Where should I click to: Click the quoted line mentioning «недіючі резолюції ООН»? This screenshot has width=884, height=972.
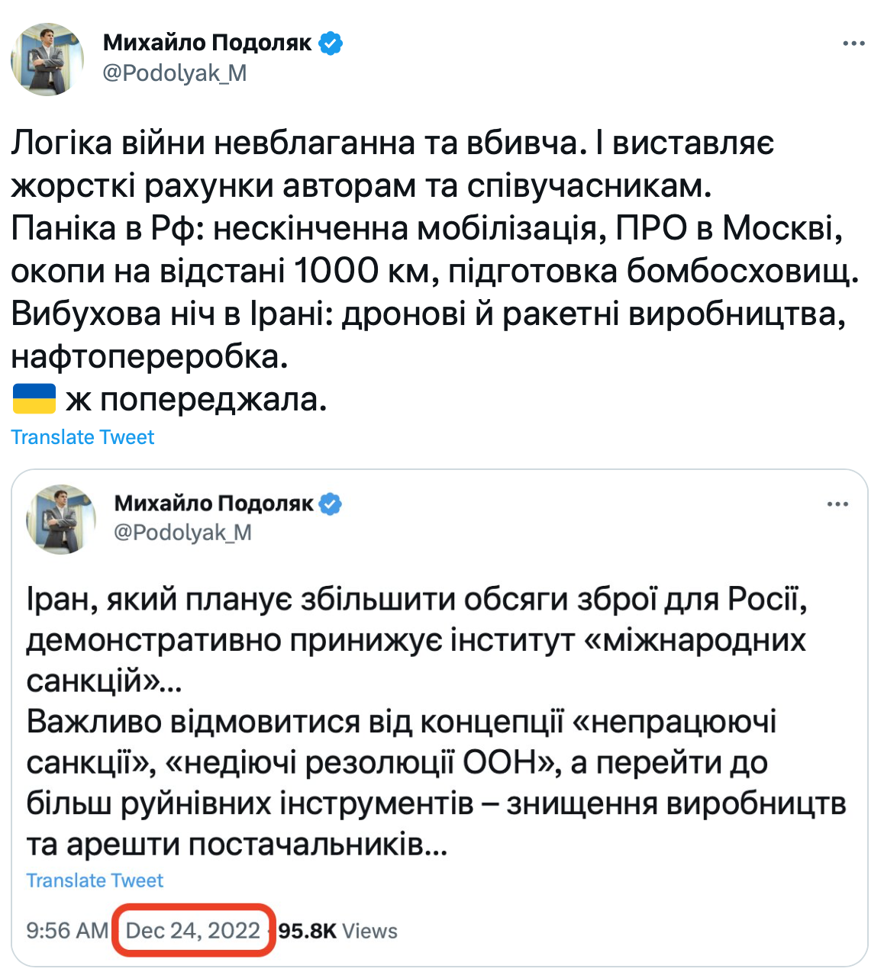[x=397, y=763]
